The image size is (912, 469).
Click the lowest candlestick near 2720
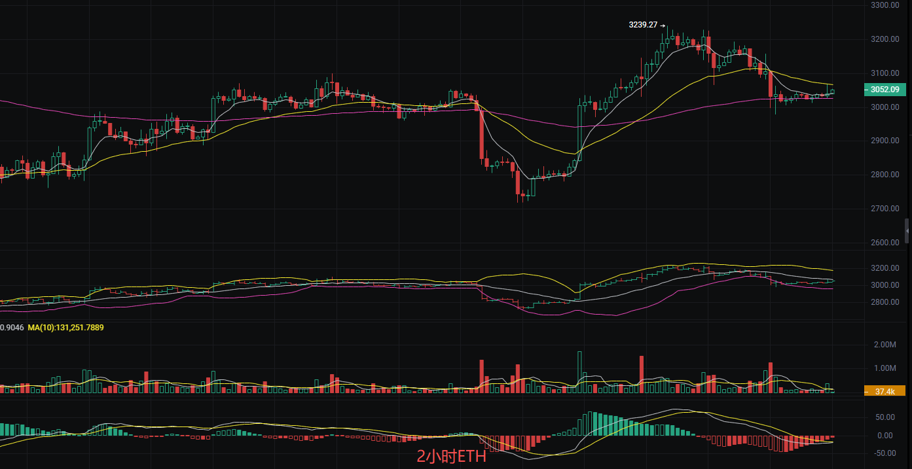click(x=525, y=195)
